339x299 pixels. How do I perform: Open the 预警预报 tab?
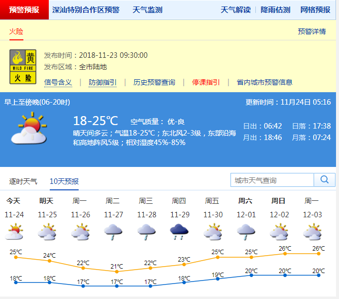[24, 10]
